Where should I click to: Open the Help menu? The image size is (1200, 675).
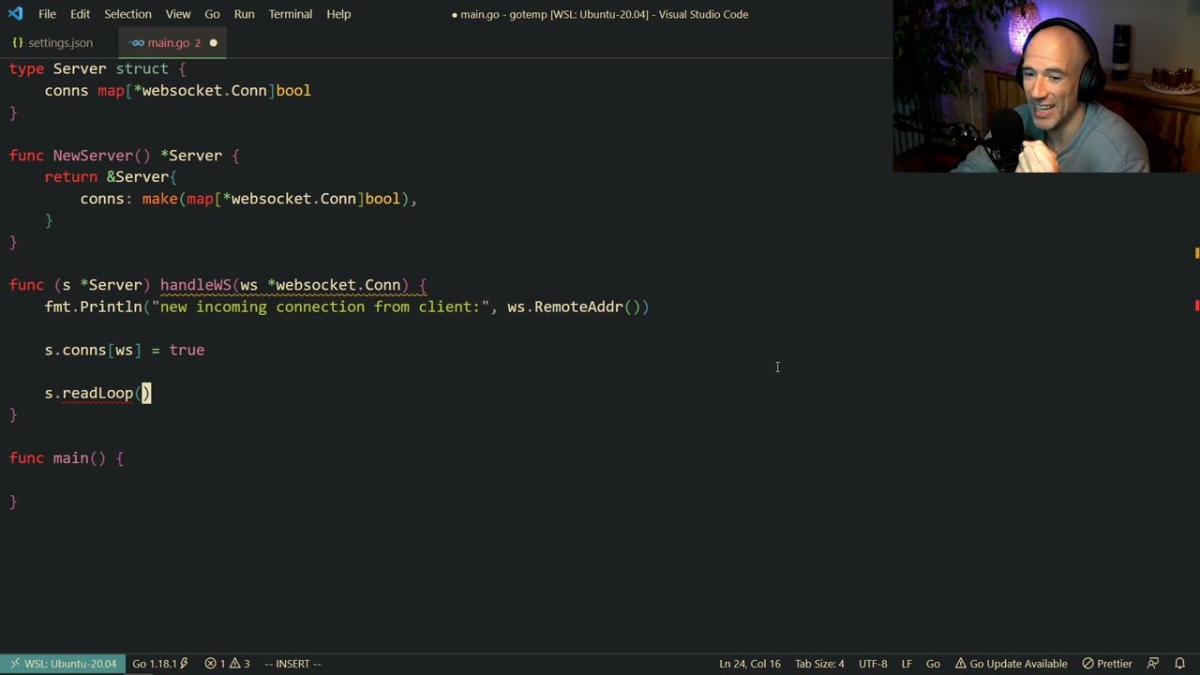[x=338, y=14]
